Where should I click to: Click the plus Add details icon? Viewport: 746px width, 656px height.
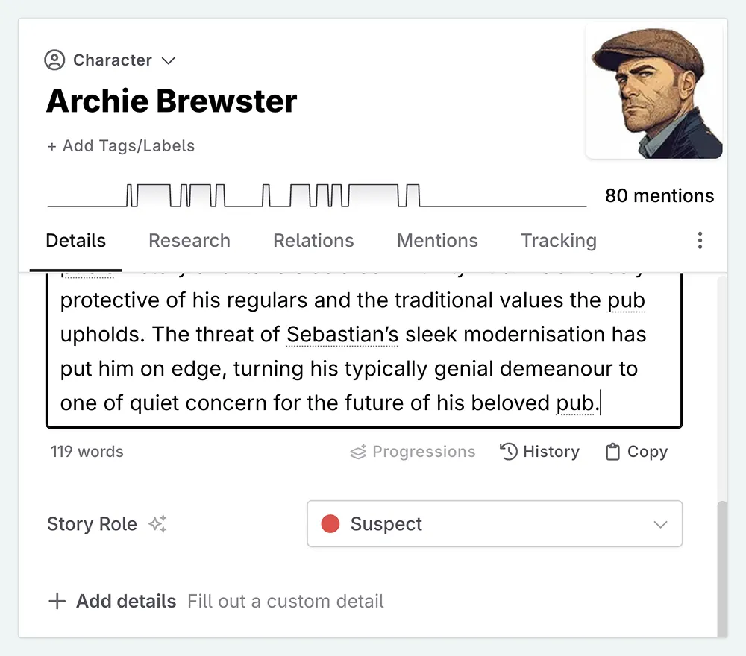(x=57, y=602)
